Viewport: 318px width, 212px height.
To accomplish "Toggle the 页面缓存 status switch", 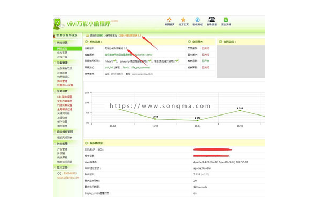I will (206, 48).
